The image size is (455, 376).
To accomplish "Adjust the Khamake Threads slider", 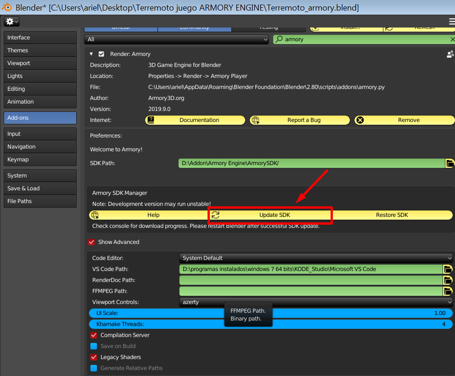I will (x=271, y=324).
